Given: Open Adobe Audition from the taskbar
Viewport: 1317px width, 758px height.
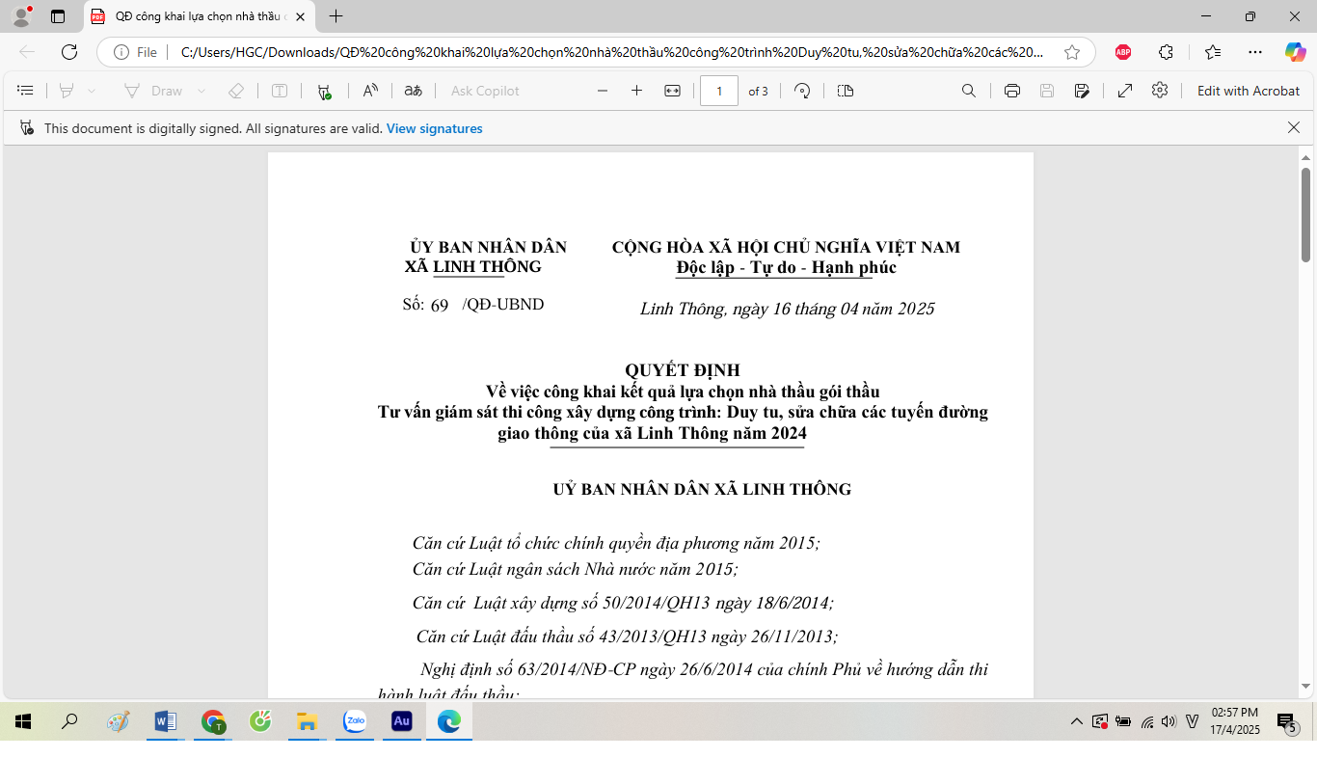Looking at the screenshot, I should pyautogui.click(x=402, y=721).
